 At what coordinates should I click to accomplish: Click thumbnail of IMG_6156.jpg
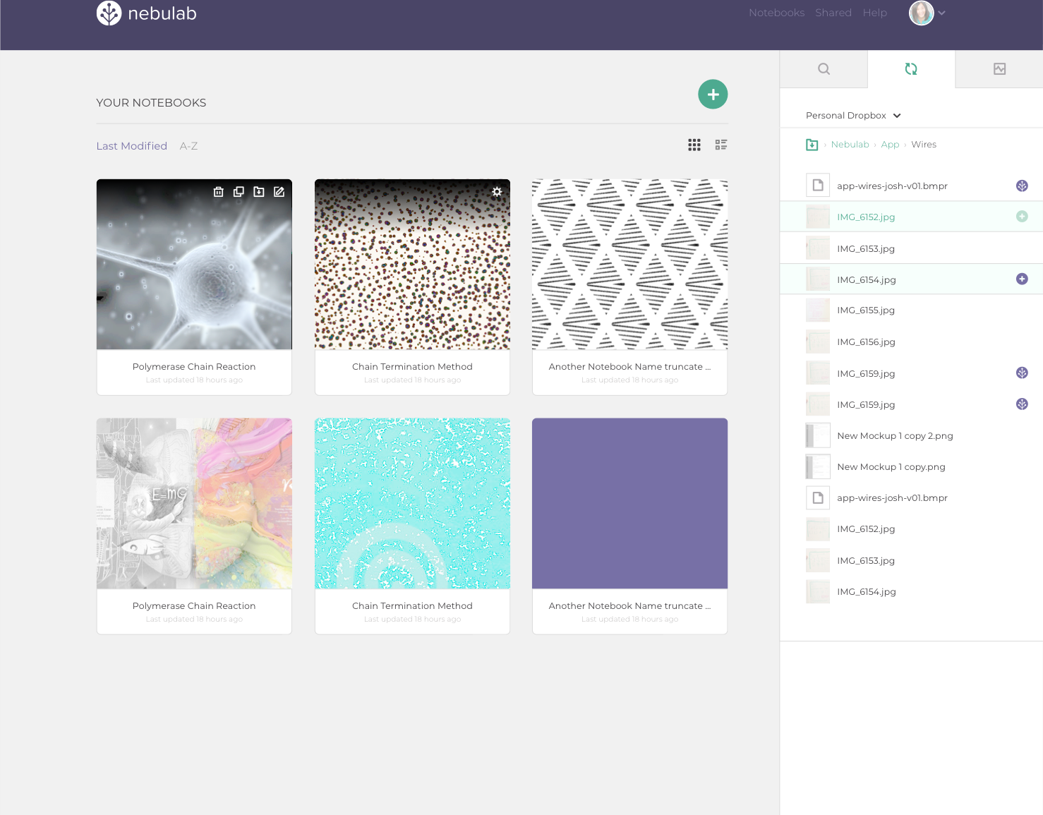coord(818,342)
